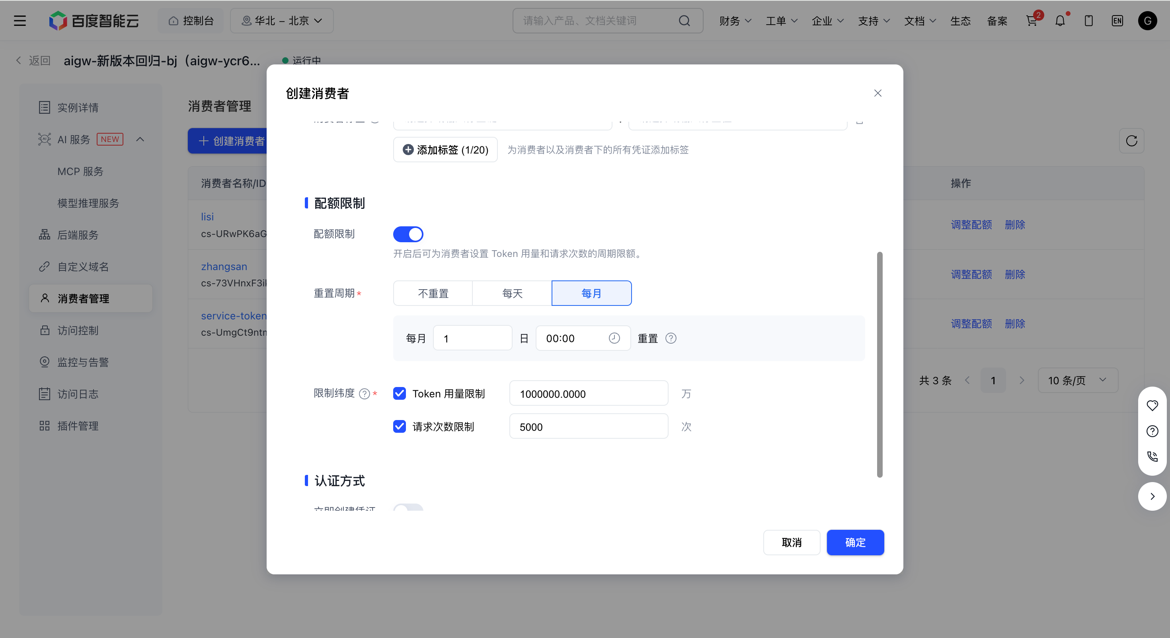
Task: Click the 确定 confirm button
Action: tap(855, 543)
